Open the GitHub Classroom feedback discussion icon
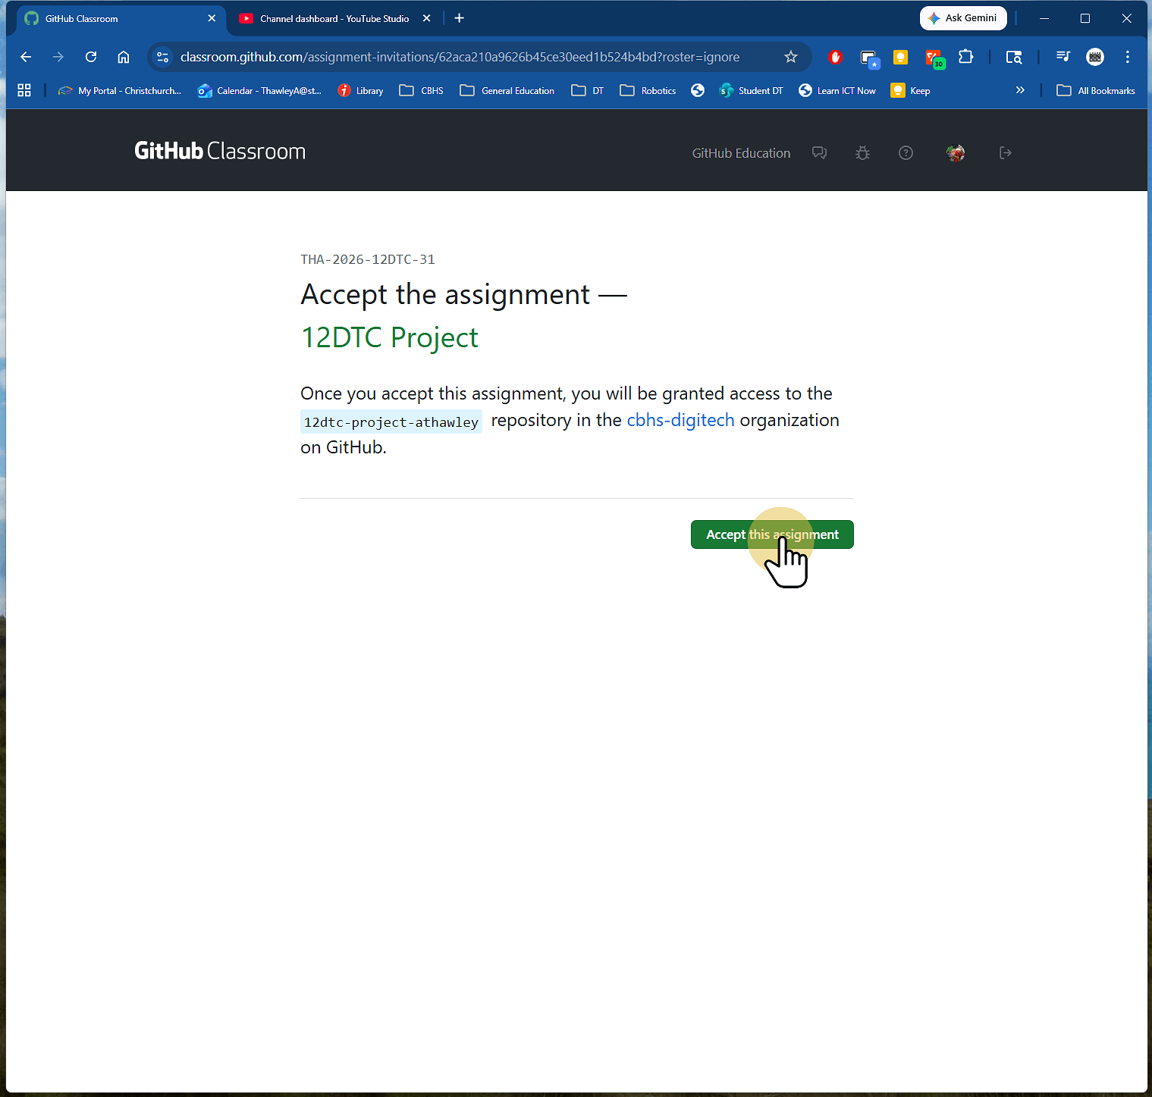The width and height of the screenshot is (1152, 1097). 819,152
